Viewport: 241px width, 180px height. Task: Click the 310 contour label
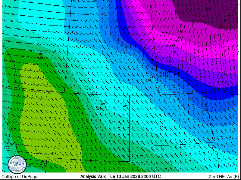click(x=54, y=153)
